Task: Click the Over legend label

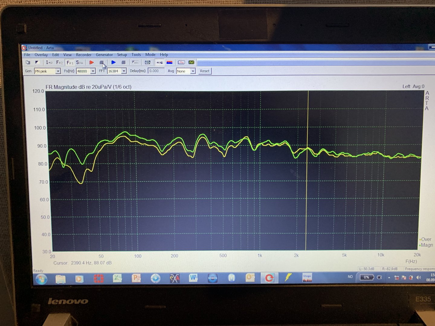Action: (426, 239)
